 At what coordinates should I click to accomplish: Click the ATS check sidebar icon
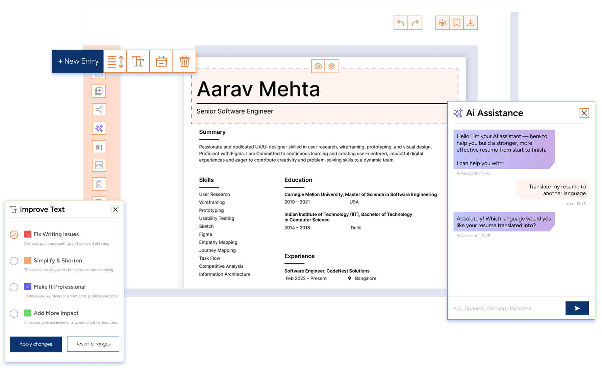click(x=99, y=165)
